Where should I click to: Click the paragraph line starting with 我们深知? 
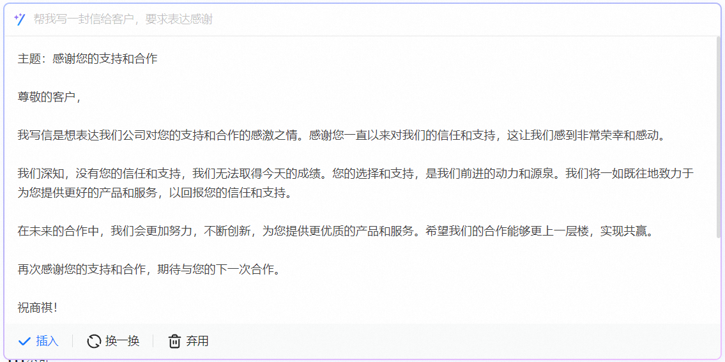[x=256, y=174]
